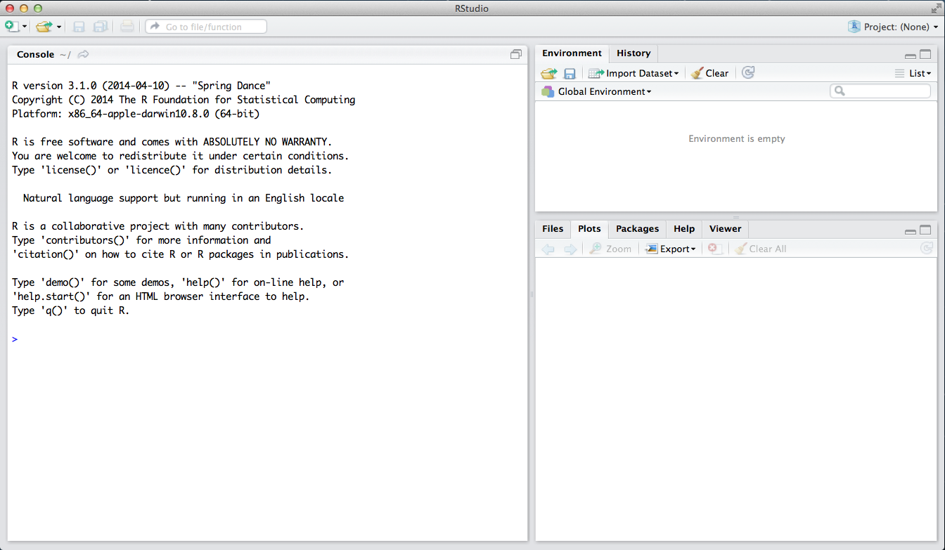The width and height of the screenshot is (945, 550).
Task: Open the Global Environment dropdown
Action: point(596,91)
